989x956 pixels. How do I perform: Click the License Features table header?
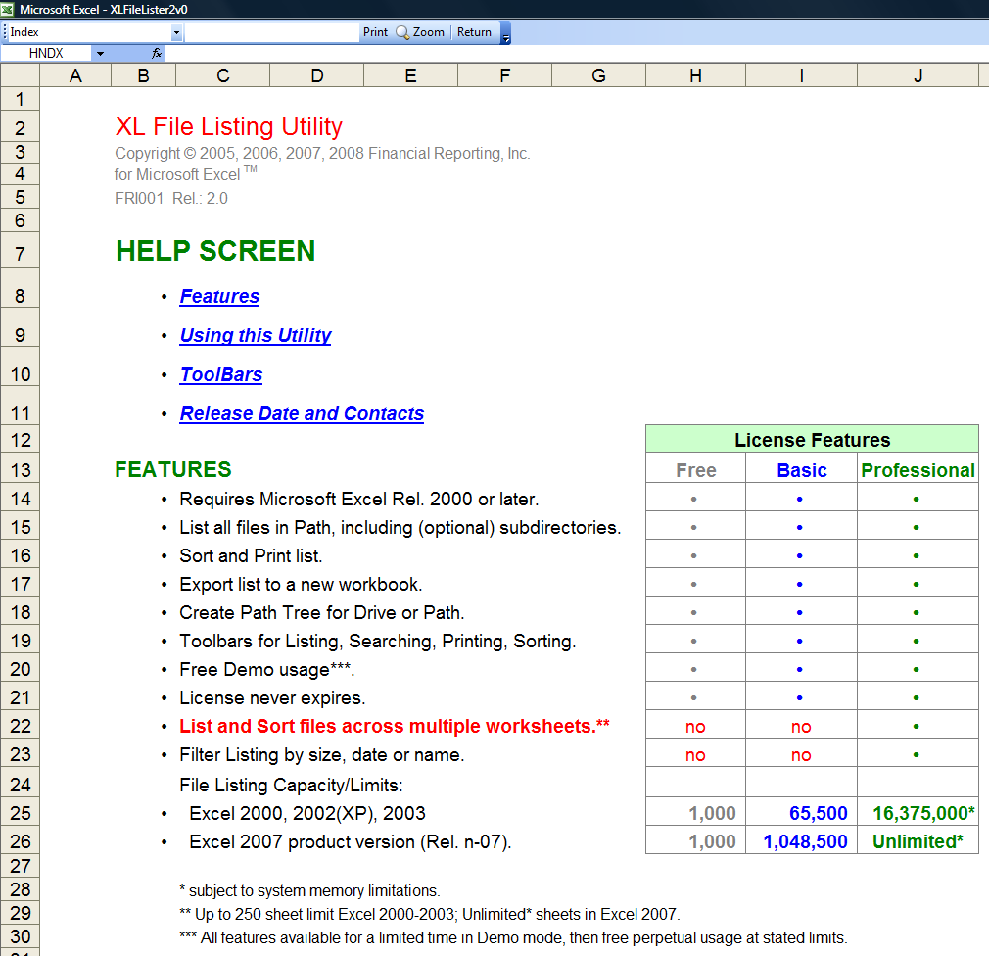(813, 439)
